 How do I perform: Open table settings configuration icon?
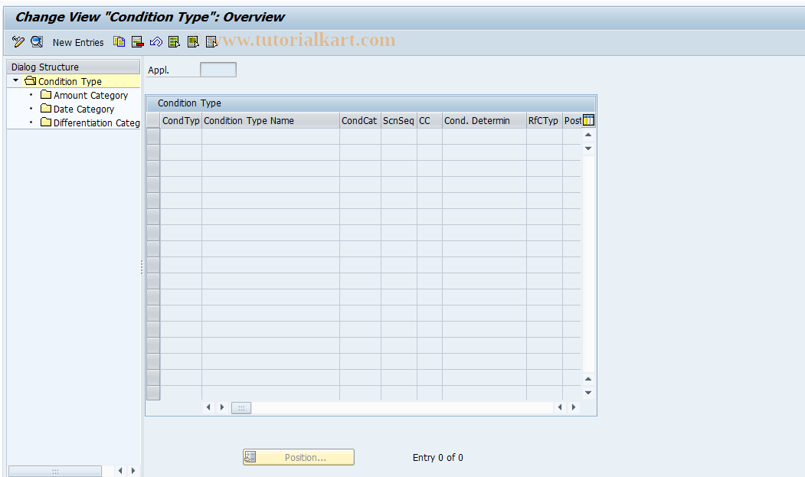point(588,120)
